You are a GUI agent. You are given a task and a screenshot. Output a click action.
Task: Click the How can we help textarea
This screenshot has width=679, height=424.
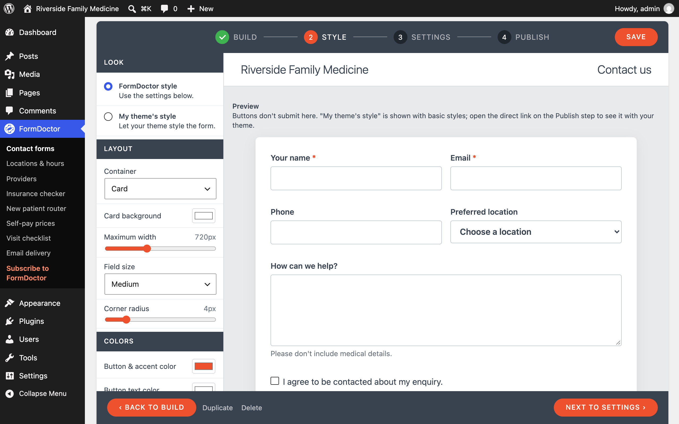pyautogui.click(x=446, y=310)
